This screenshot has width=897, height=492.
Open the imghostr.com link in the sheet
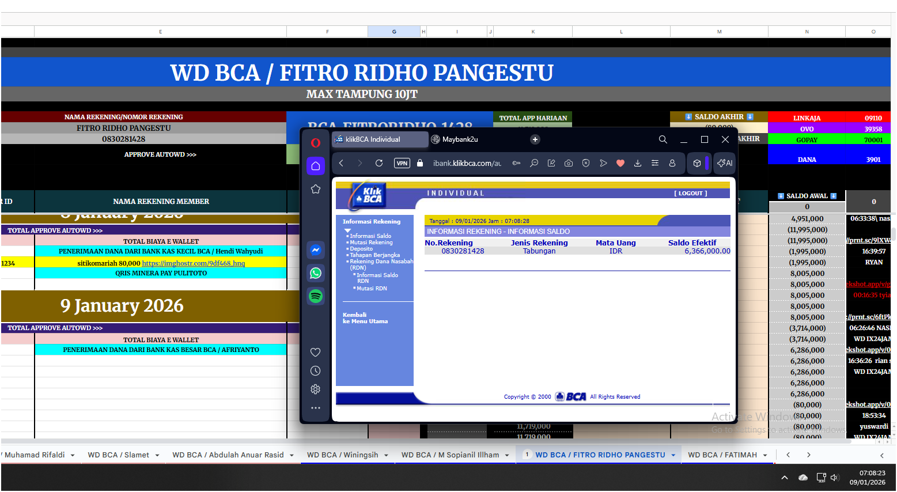(194, 263)
